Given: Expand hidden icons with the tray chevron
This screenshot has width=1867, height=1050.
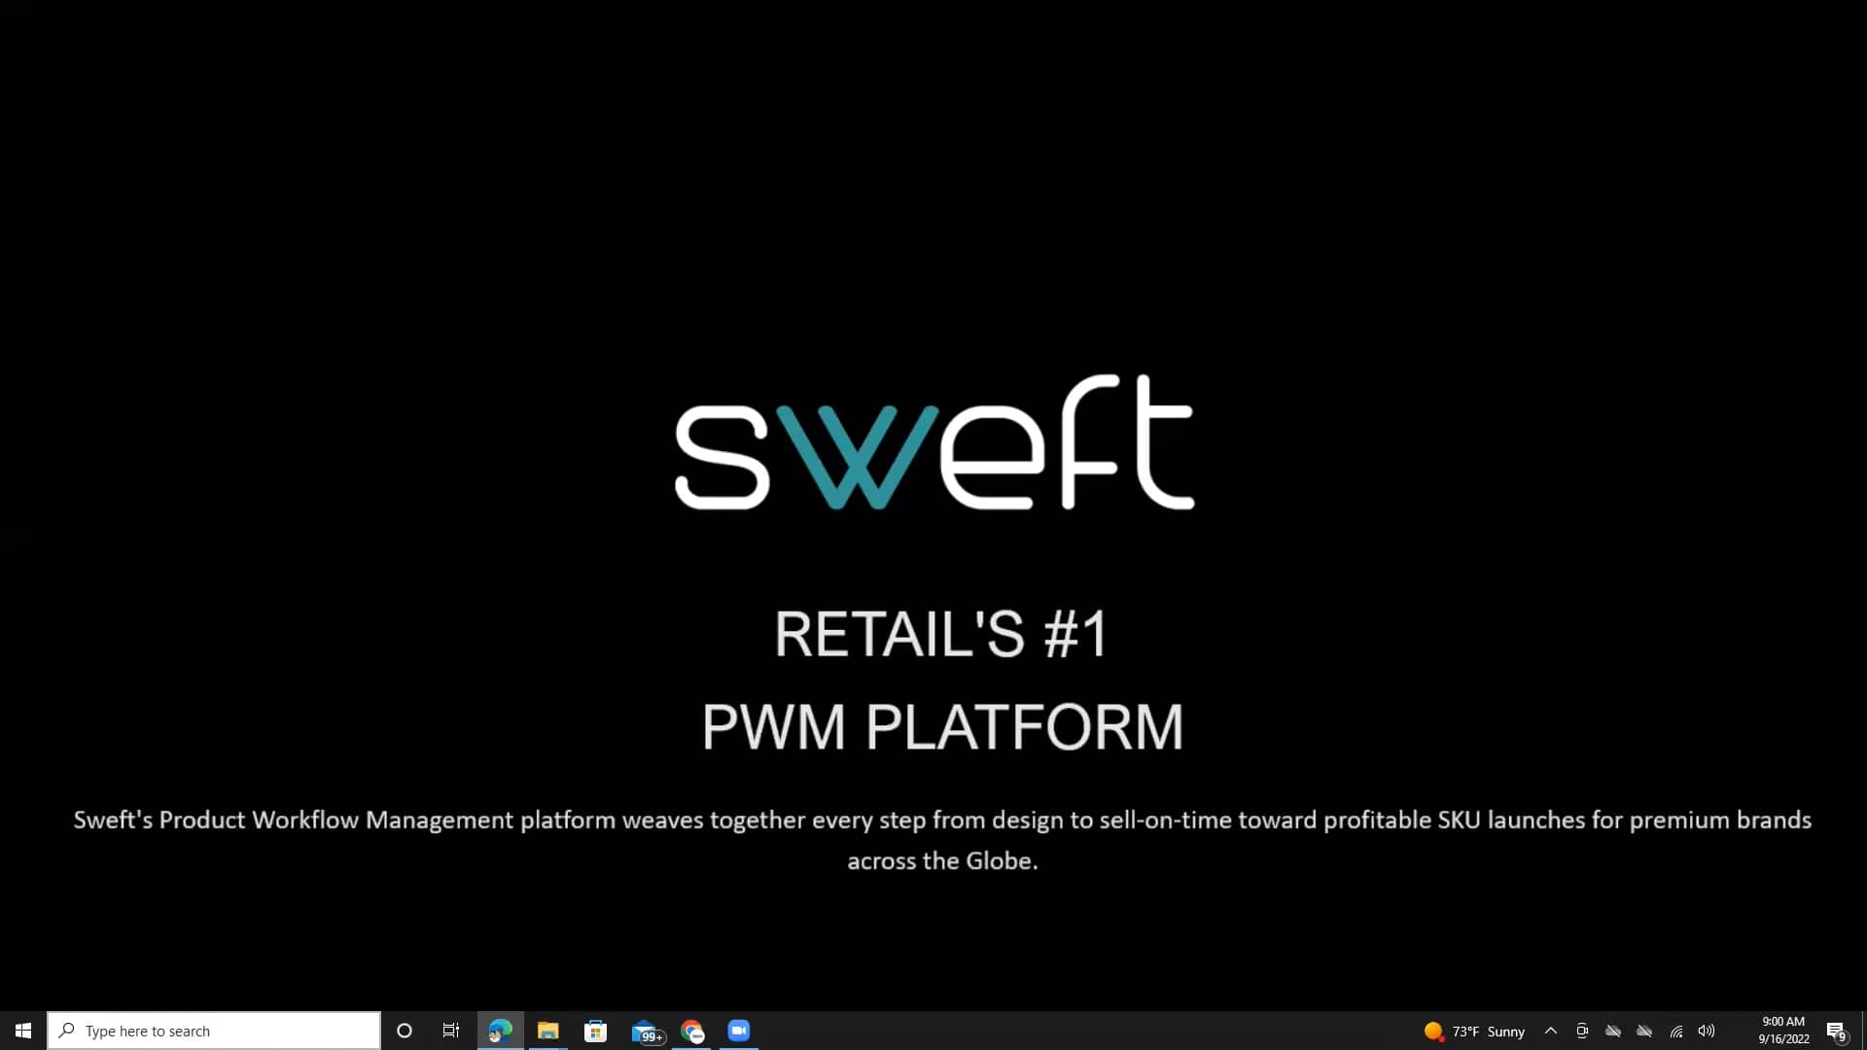Looking at the screenshot, I should (1552, 1031).
